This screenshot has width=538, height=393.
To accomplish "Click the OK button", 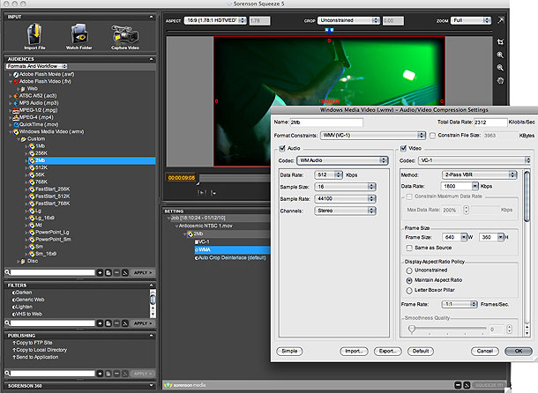I will 517,351.
